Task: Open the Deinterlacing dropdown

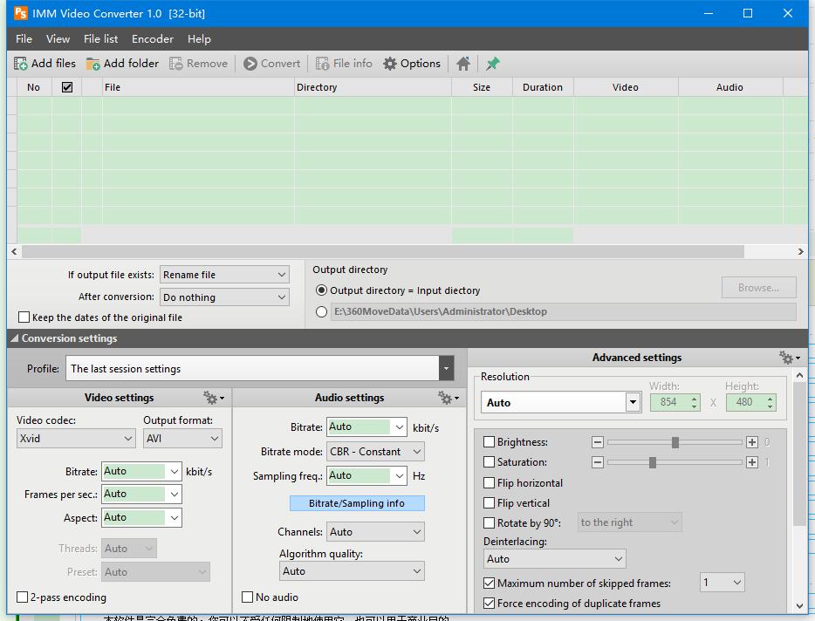Action: pyautogui.click(x=555, y=559)
